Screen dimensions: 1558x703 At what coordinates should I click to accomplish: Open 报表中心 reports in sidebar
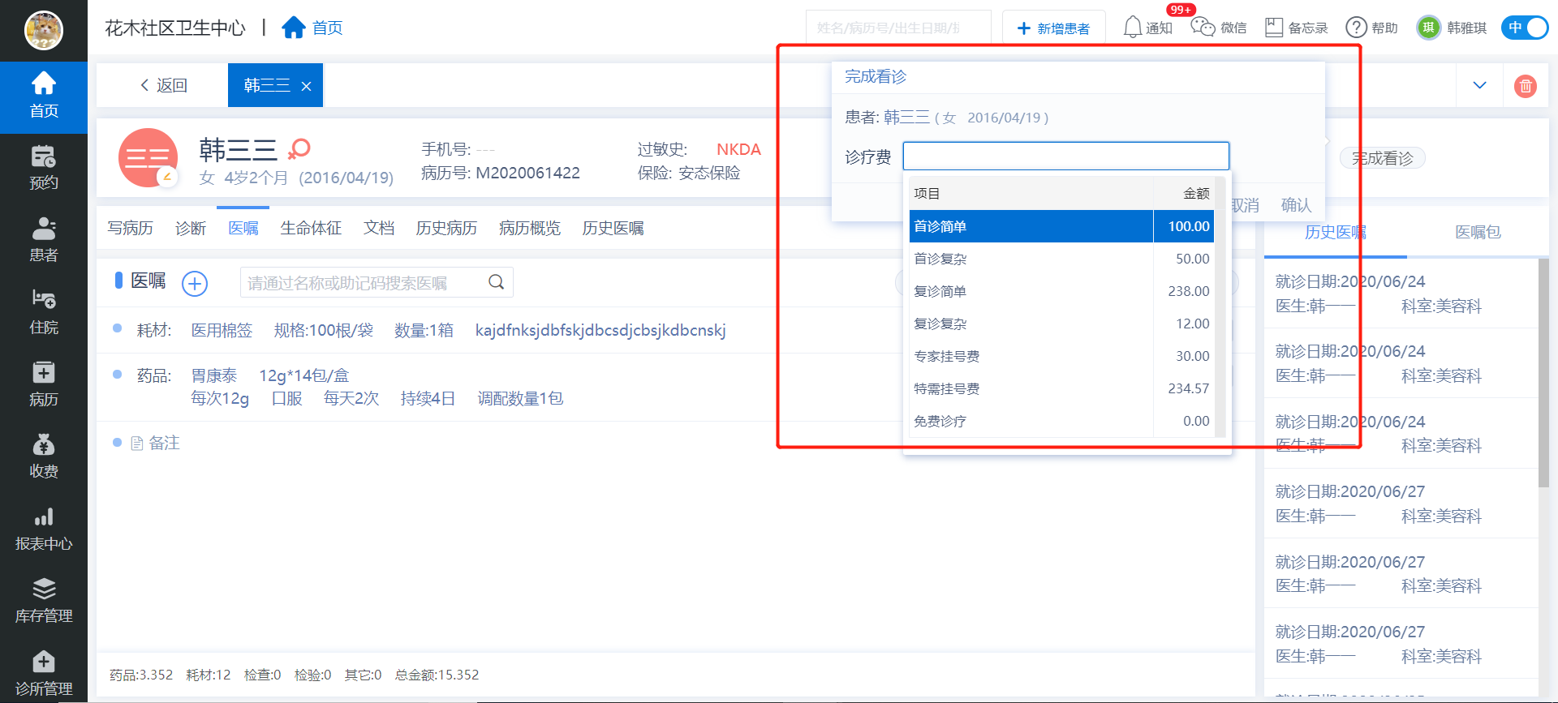coord(44,529)
